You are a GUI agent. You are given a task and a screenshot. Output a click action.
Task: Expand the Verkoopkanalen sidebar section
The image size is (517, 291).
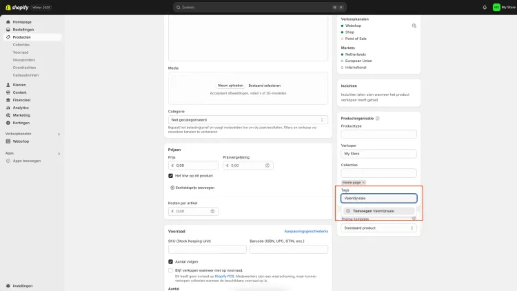coord(59,134)
